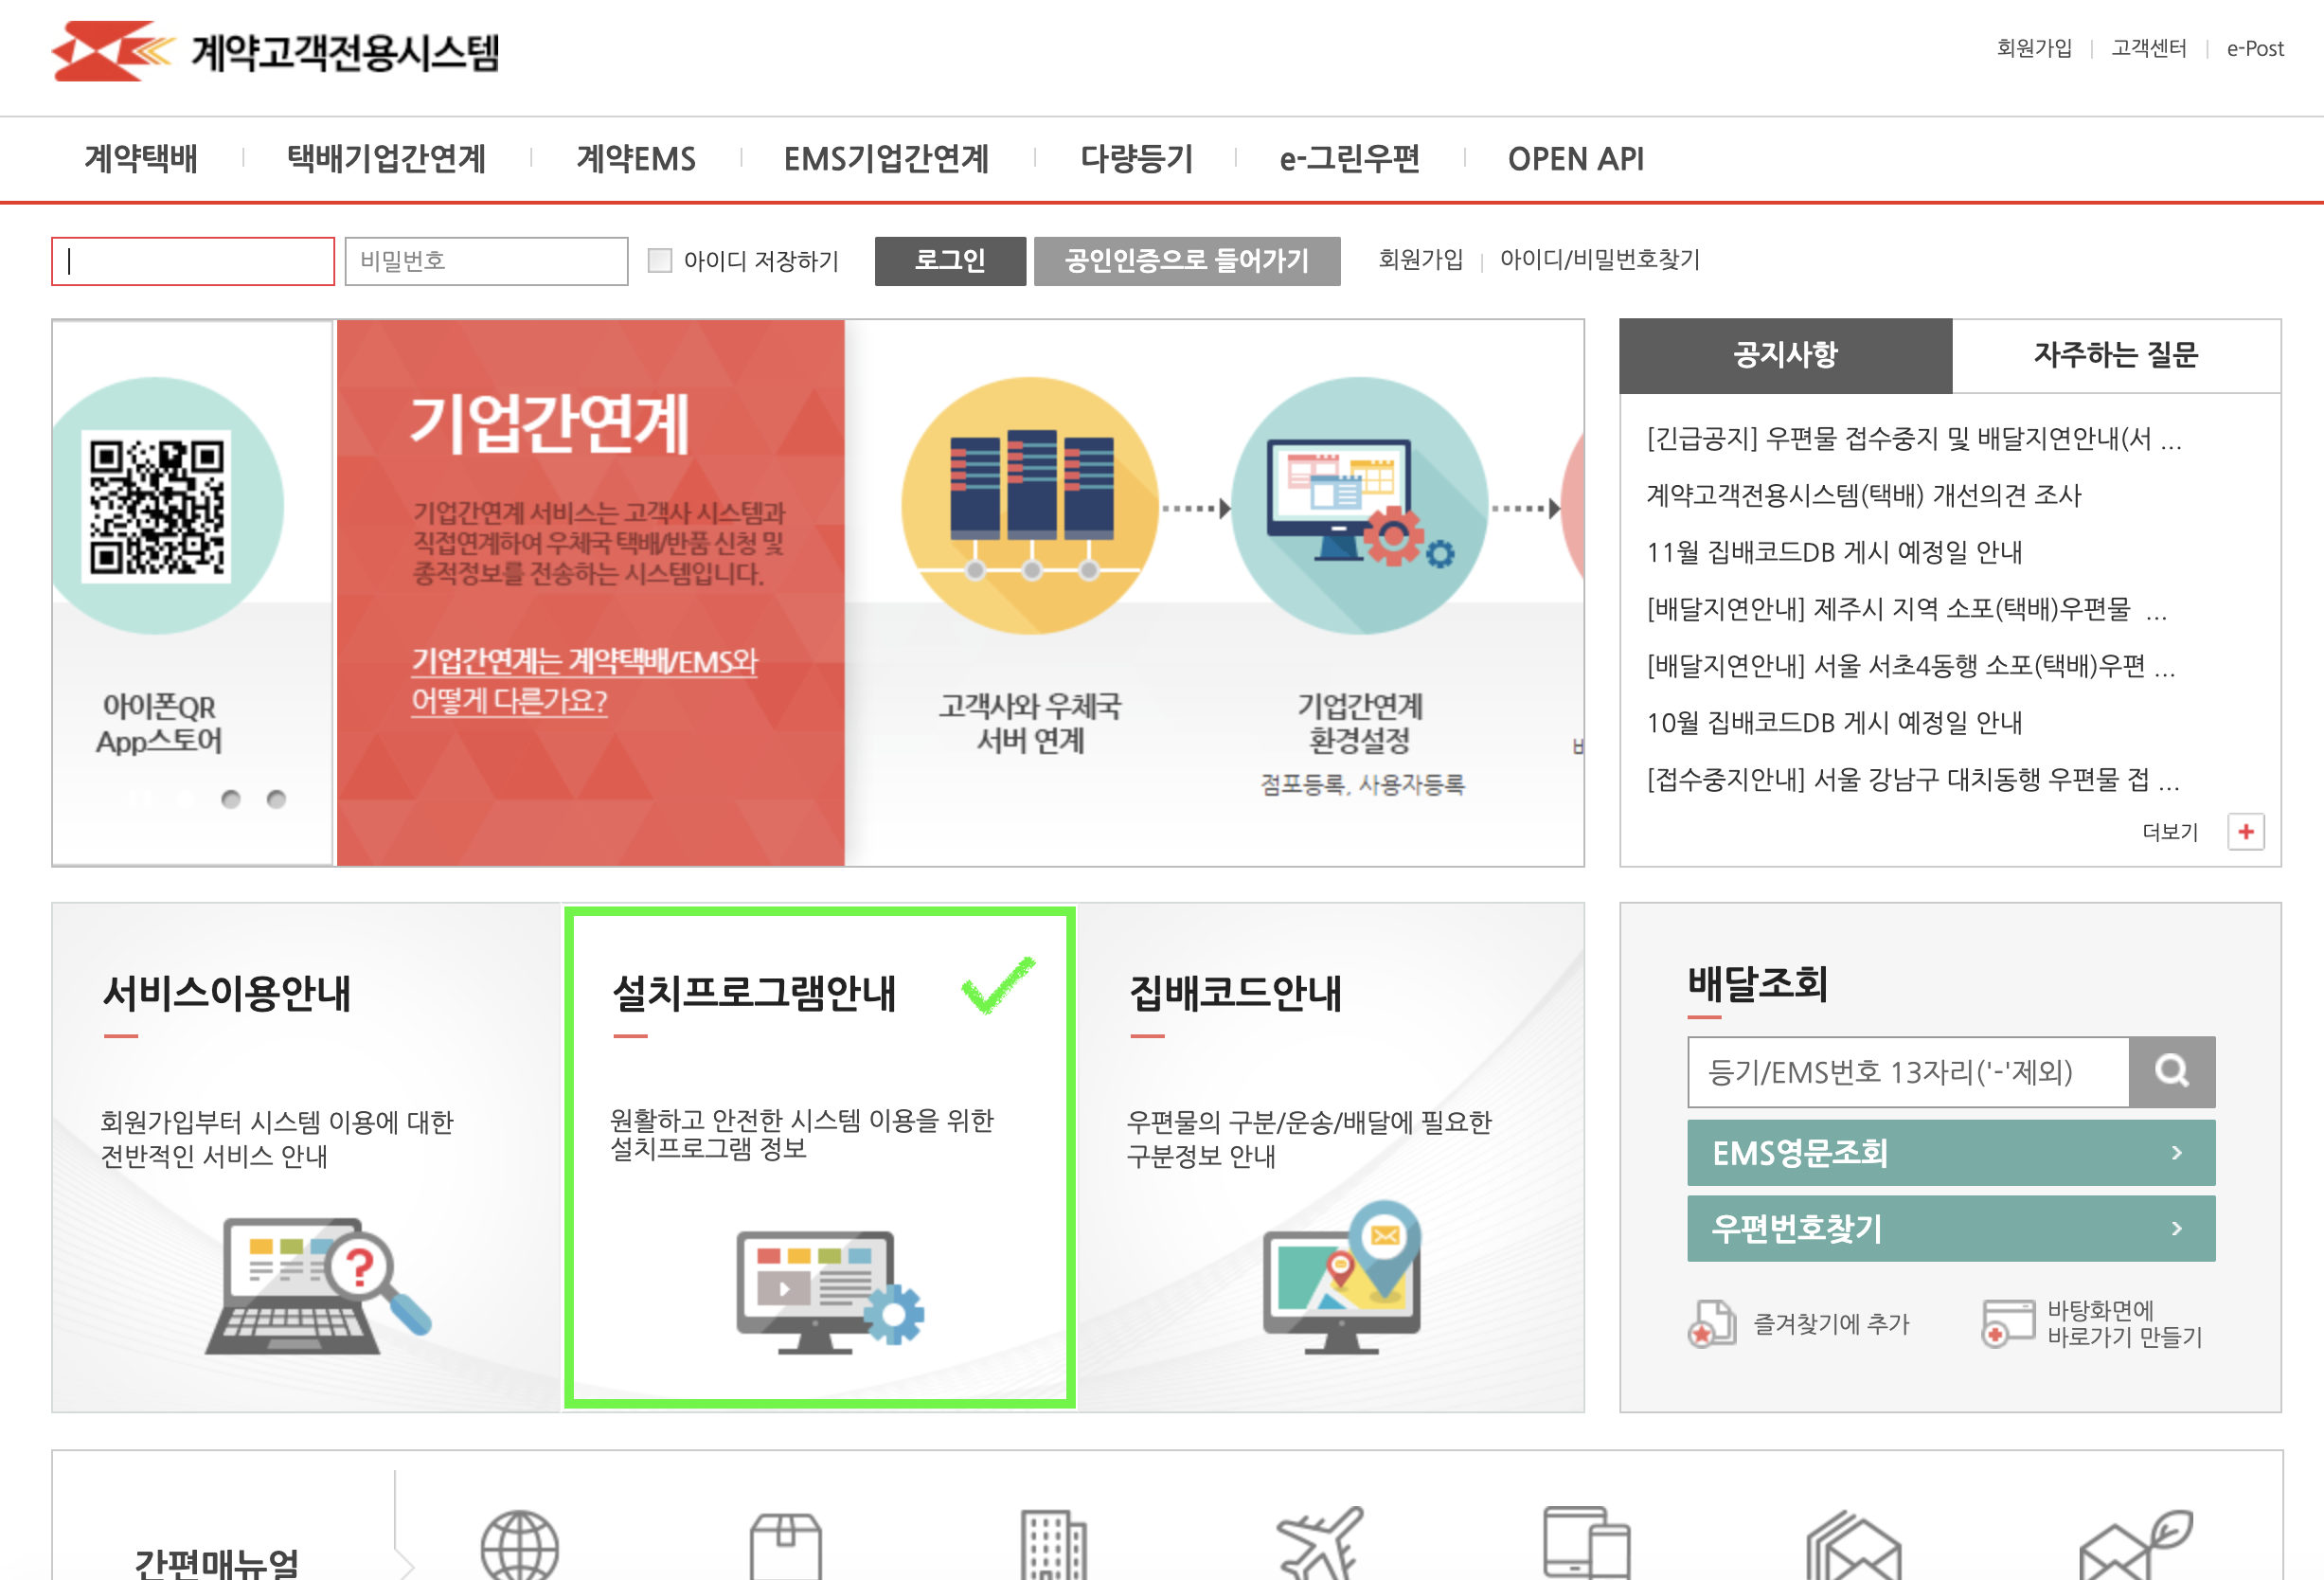Image resolution: width=2324 pixels, height=1580 pixels.
Task: Open the 계약택배 menu
Action: pos(141,159)
